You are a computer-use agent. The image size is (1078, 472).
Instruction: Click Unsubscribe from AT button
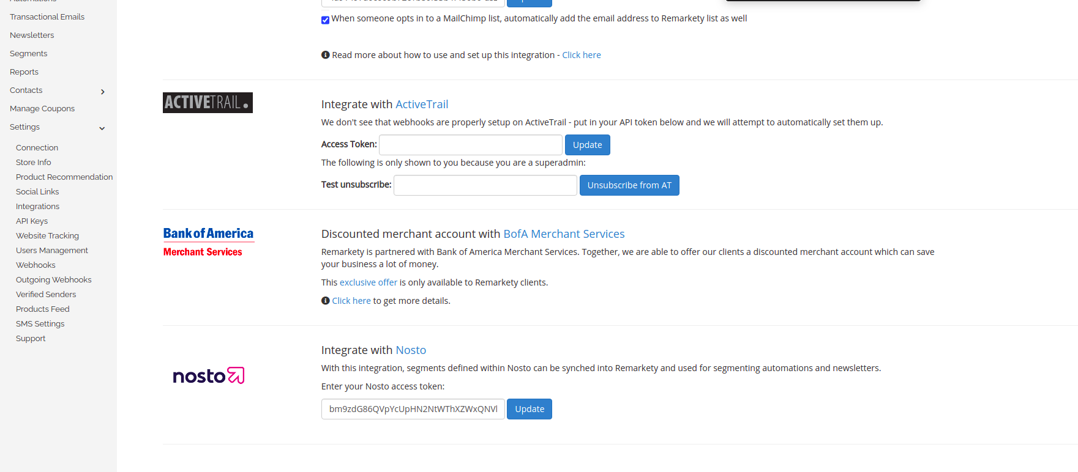click(x=629, y=185)
